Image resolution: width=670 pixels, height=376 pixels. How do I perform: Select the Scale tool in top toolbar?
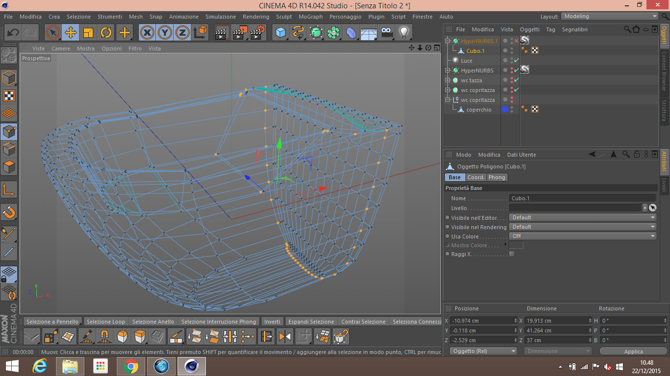pyautogui.click(x=88, y=33)
